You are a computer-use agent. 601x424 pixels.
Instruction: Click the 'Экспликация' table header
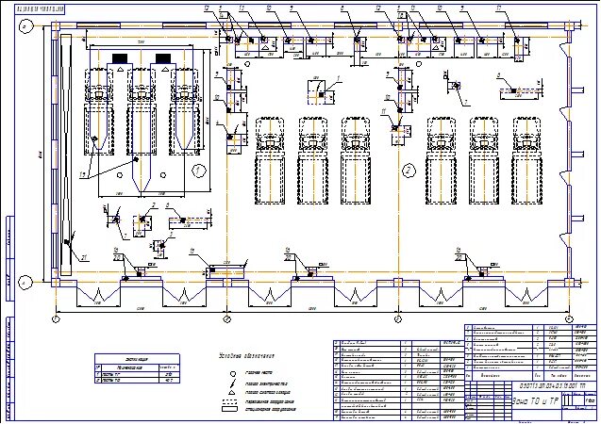137,359
